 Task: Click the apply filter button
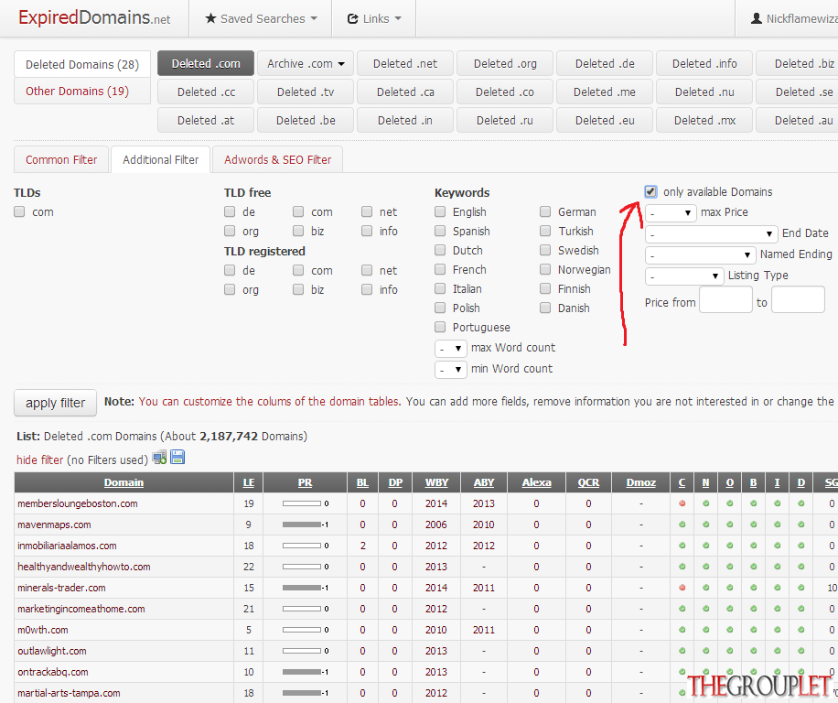pyautogui.click(x=55, y=403)
